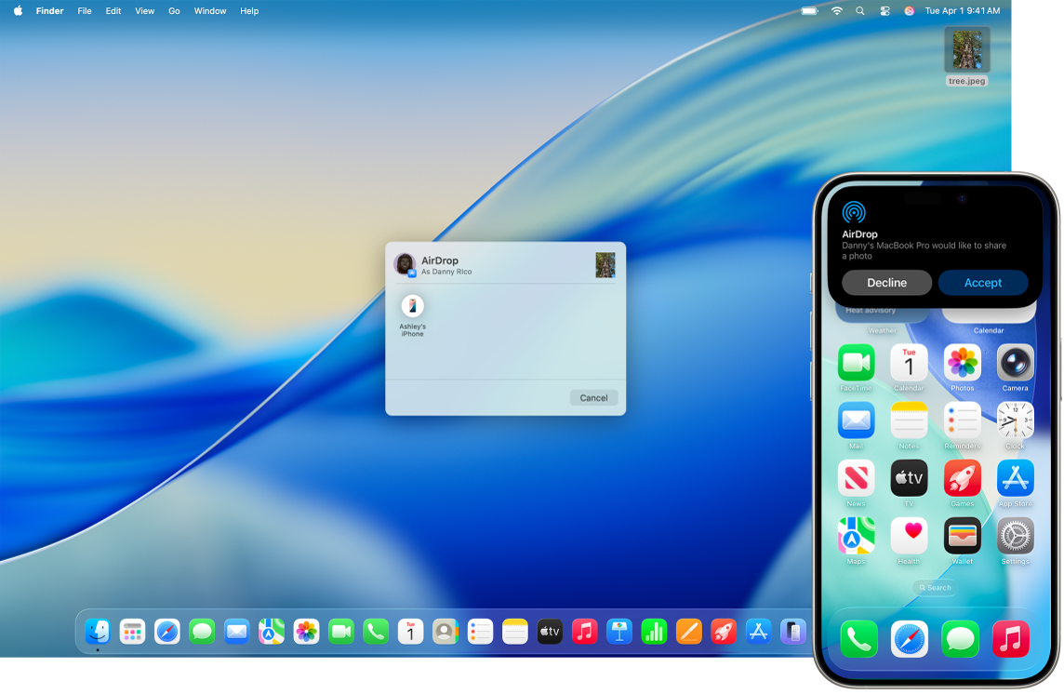Viewport: 1064px width, 694px height.
Task: Open iPhone Mirroring from the Dock
Action: click(791, 632)
